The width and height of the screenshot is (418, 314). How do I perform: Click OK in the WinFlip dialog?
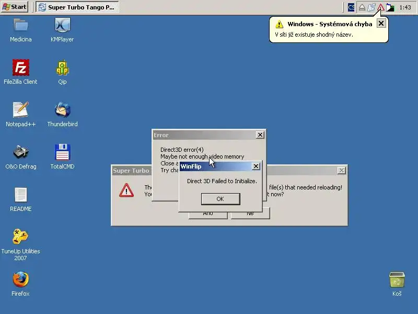pos(220,199)
